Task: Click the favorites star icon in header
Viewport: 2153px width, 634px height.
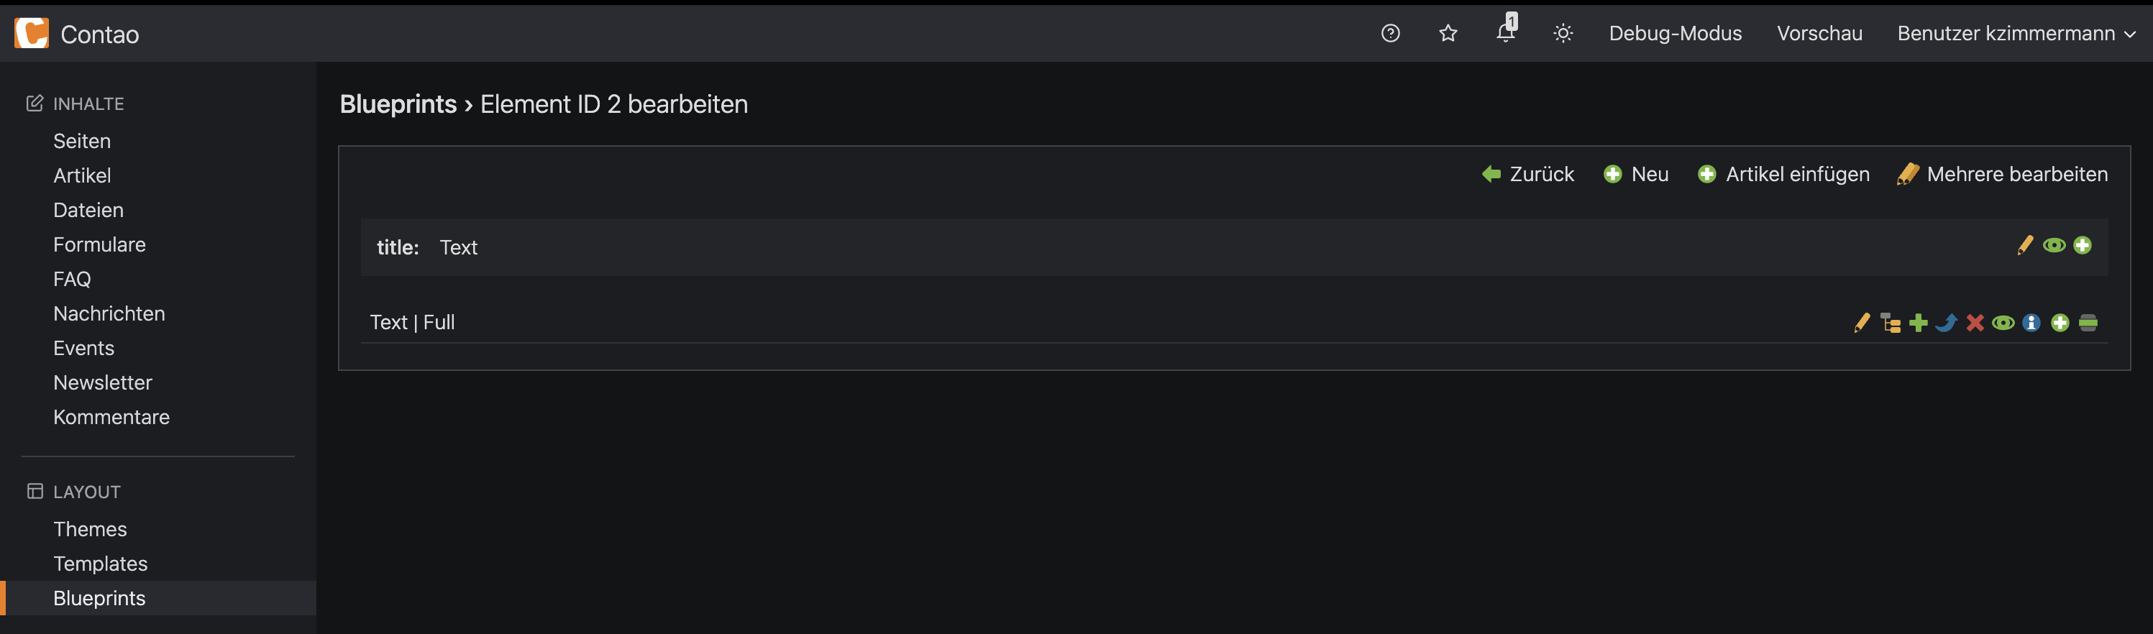Action: tap(1448, 33)
